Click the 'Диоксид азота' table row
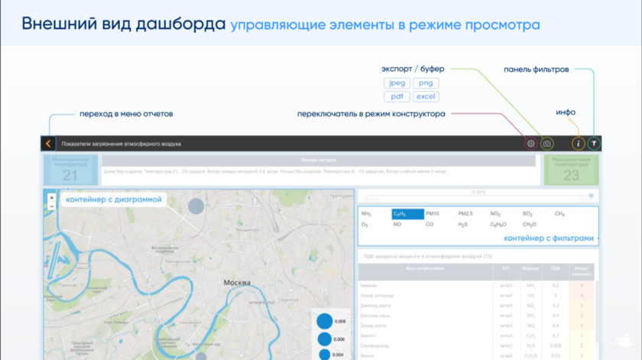Viewport: 642px width, 360px height. [476, 306]
